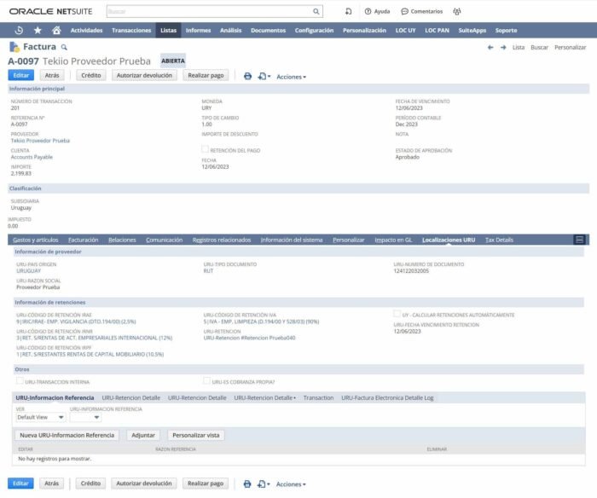Screen dimensions: 597x498
Task: Toggle UY - Calcular retenciones automáticamente checkbox
Action: coord(397,314)
